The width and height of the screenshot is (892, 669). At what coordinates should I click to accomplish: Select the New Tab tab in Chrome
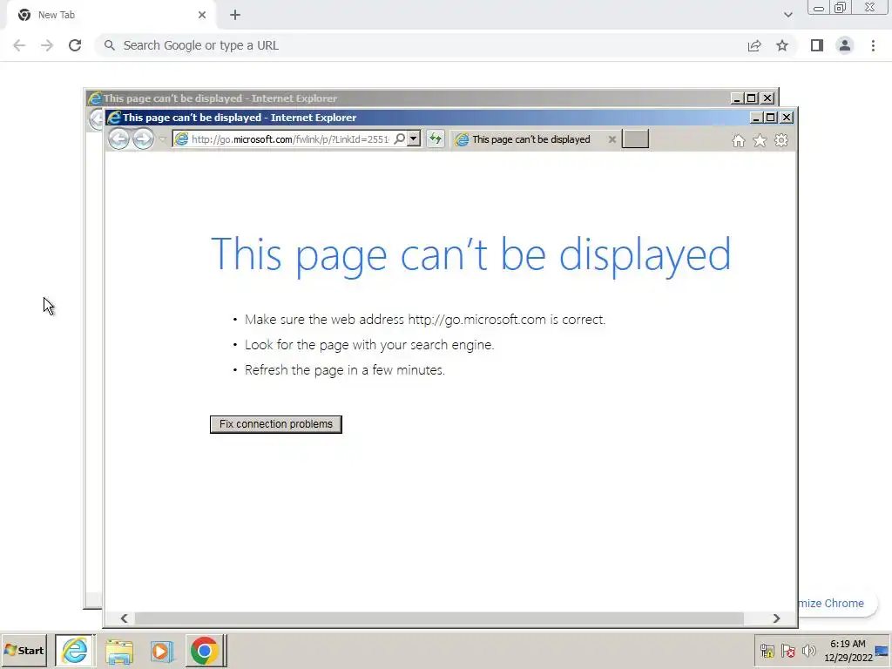[x=111, y=16]
